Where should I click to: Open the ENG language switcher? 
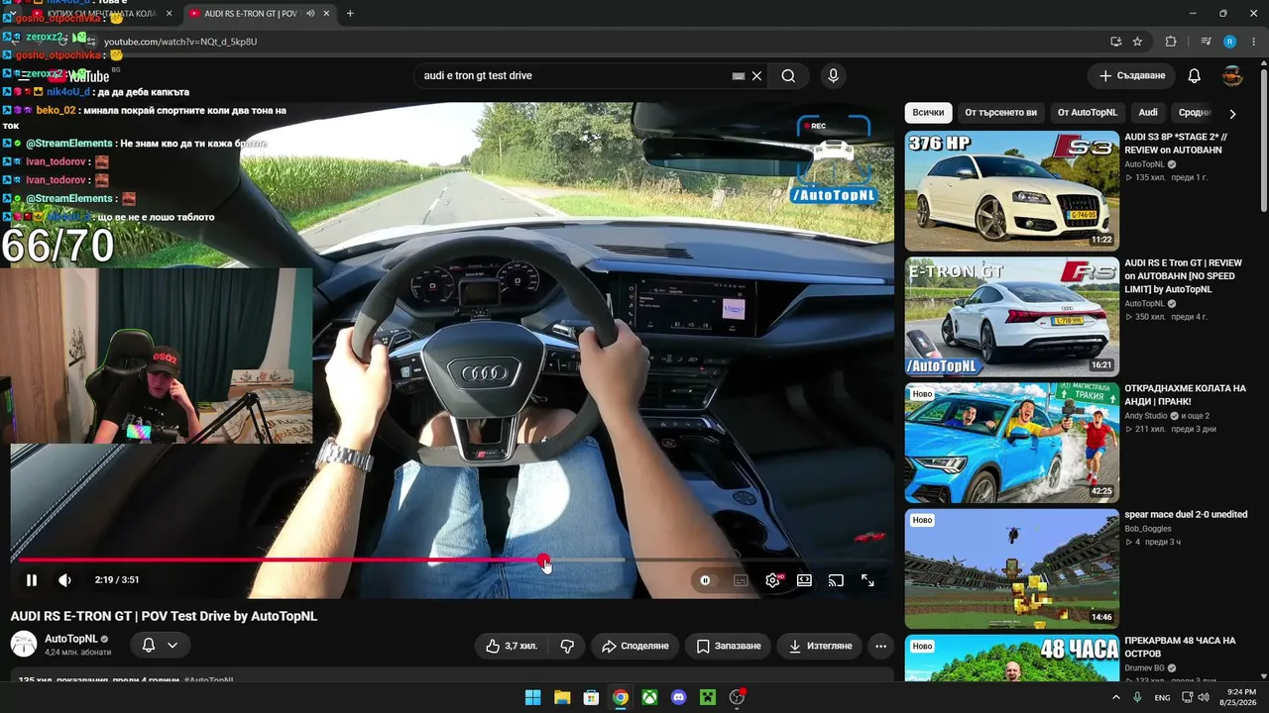pos(1163,697)
